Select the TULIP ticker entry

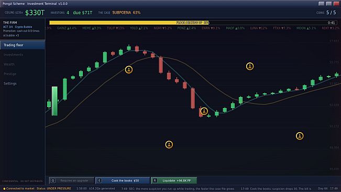point(115,28)
